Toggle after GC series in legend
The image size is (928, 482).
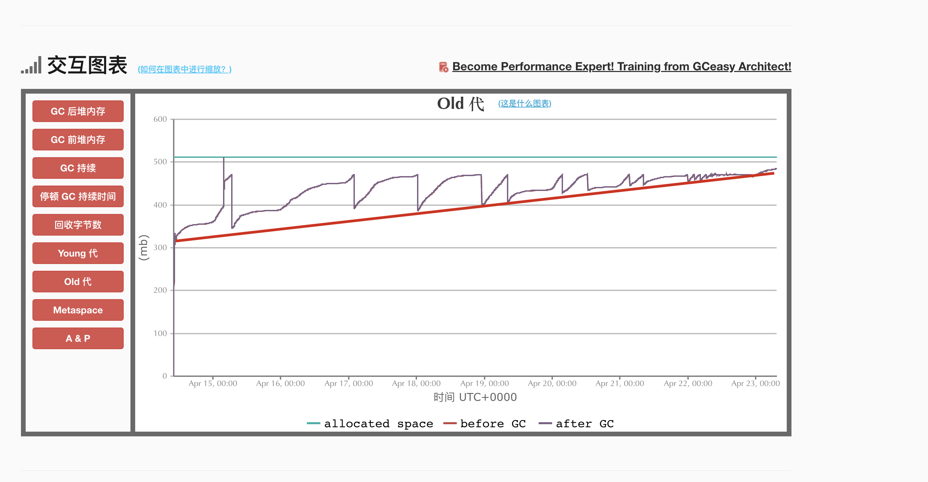click(x=584, y=424)
